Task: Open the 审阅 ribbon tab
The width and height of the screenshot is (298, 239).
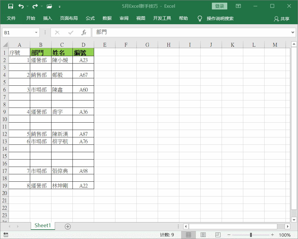Action: (124, 18)
